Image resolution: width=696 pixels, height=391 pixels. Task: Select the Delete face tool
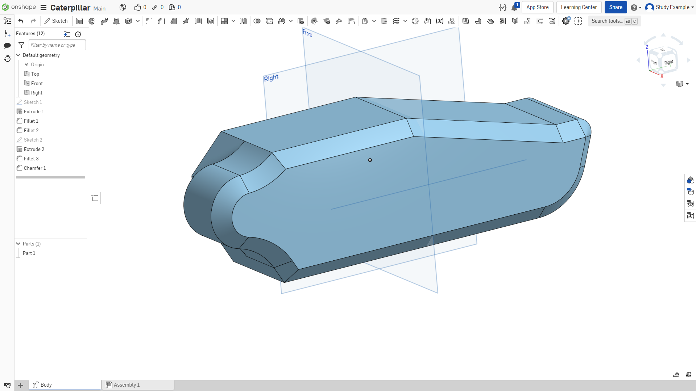327,21
